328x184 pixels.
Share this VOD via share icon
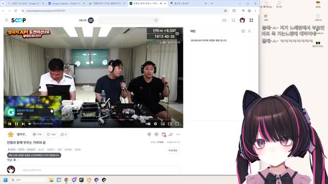click(x=171, y=134)
